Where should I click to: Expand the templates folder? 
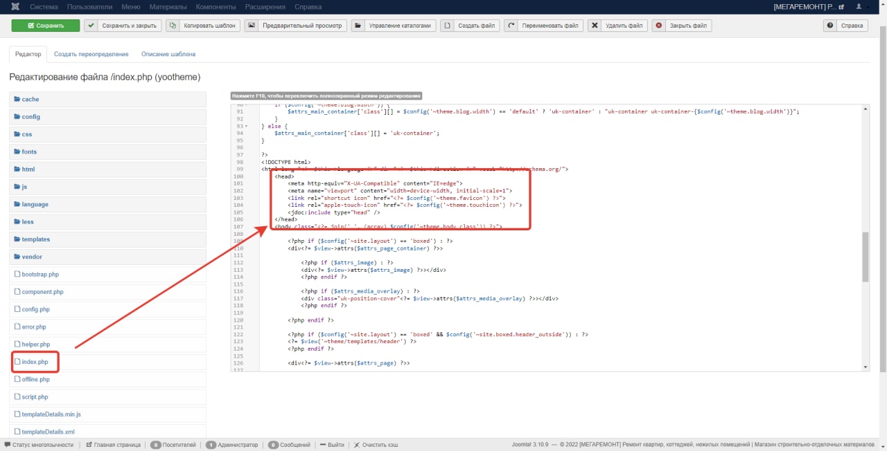tap(107, 239)
